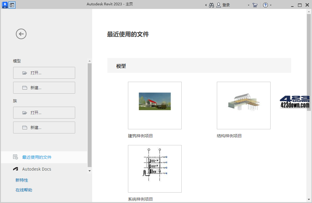The width and height of the screenshot is (312, 203).
Task: Click the help question mark icon
Action: coord(265,5)
